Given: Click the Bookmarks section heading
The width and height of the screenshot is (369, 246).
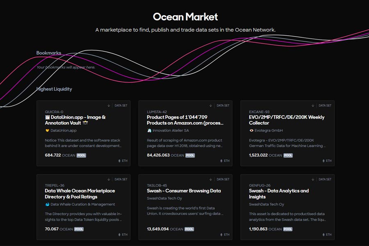Looking at the screenshot, I should coord(49,53).
